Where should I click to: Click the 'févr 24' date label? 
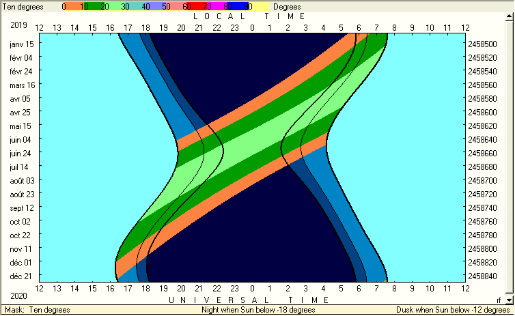(x=21, y=71)
